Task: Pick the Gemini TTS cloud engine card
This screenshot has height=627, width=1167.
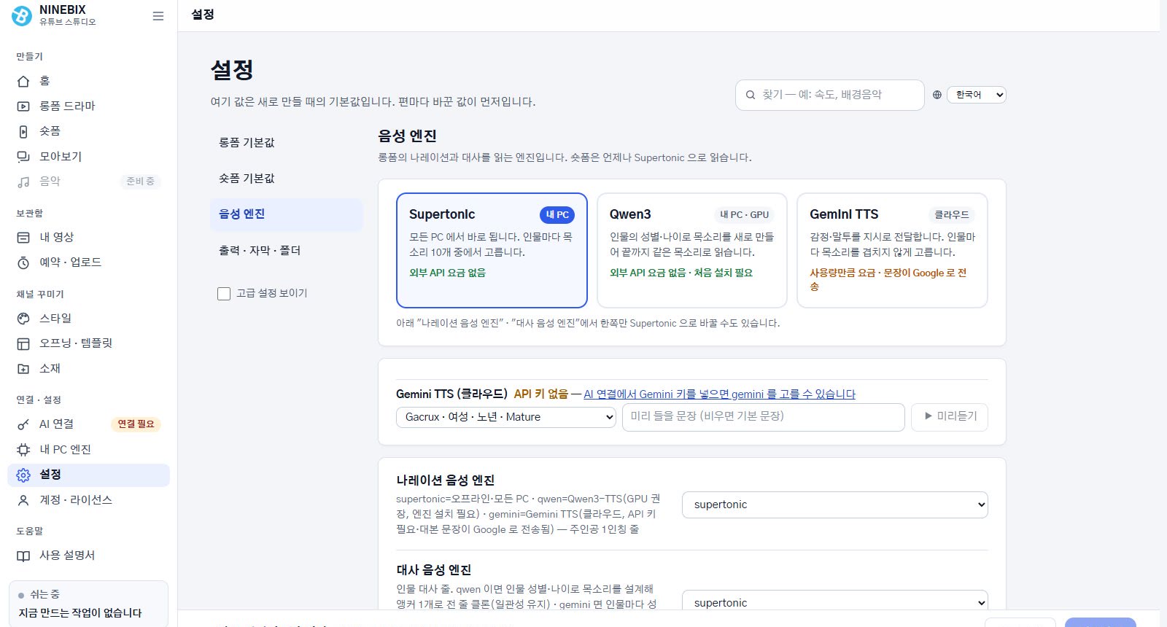Action: point(892,250)
